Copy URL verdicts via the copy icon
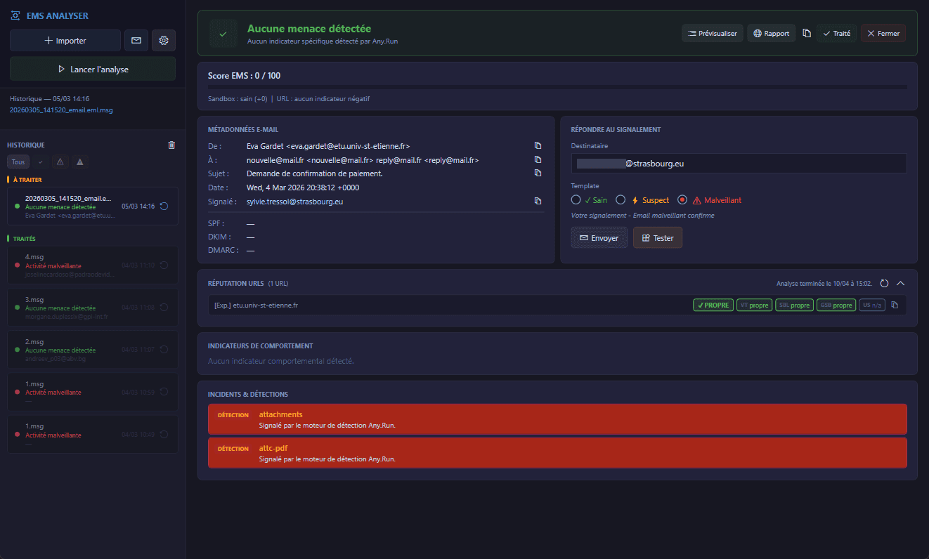The height and width of the screenshot is (559, 929). (894, 305)
